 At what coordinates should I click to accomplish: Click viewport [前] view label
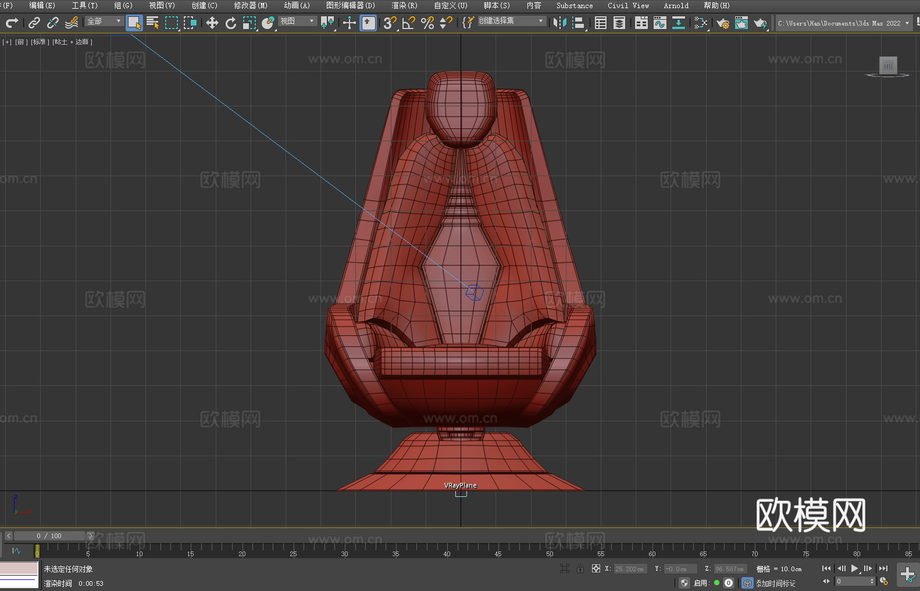22,42
